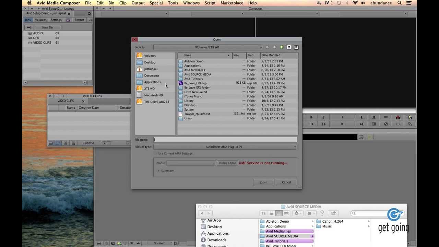The width and height of the screenshot is (439, 247).
Task: Sort by the Name column header in Open dialog
Action: [x=204, y=55]
